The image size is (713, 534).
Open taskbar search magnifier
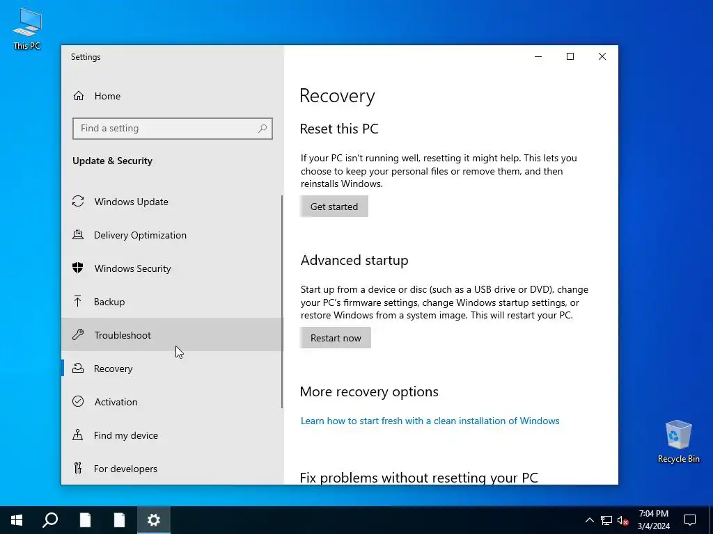pyautogui.click(x=50, y=520)
